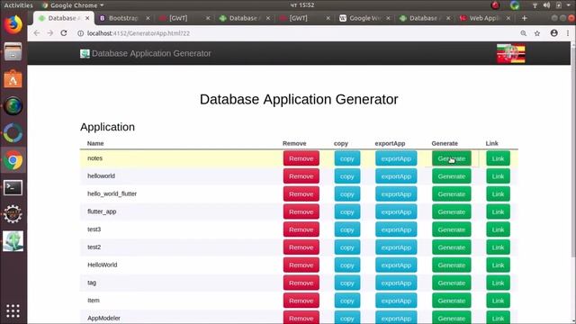576x324 pixels.
Task: Open the sound volume indicator
Action: pos(546,5)
